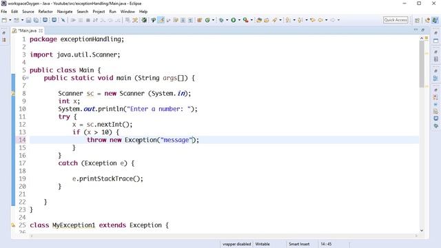The height and width of the screenshot is (248, 441).
Task: Click the Search flashlight icon
Action: click(274, 20)
